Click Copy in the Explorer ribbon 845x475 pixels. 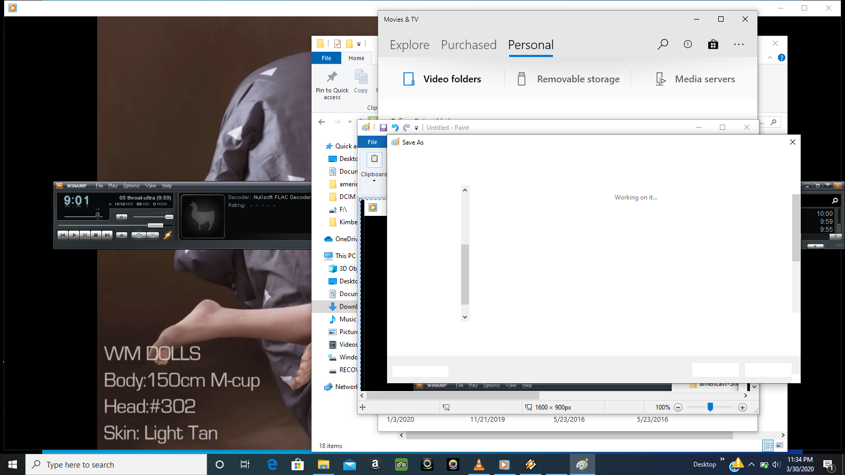pos(361,82)
